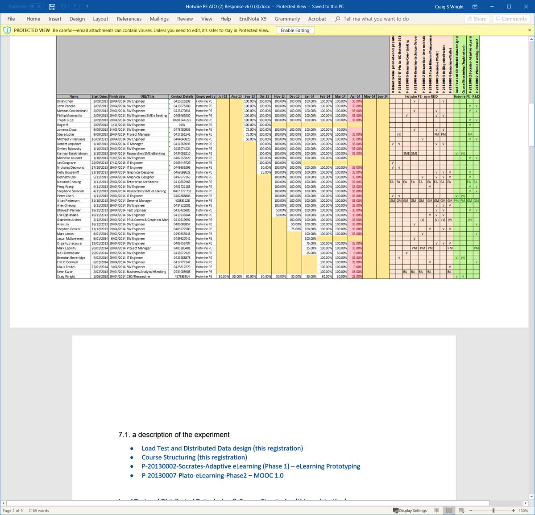The width and height of the screenshot is (535, 515).
Task: Open the Comments button
Action: point(511,19)
